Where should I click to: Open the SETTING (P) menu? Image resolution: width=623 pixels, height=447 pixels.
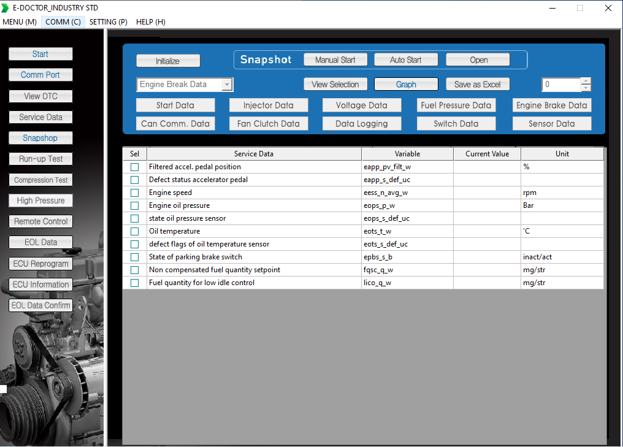click(x=108, y=22)
